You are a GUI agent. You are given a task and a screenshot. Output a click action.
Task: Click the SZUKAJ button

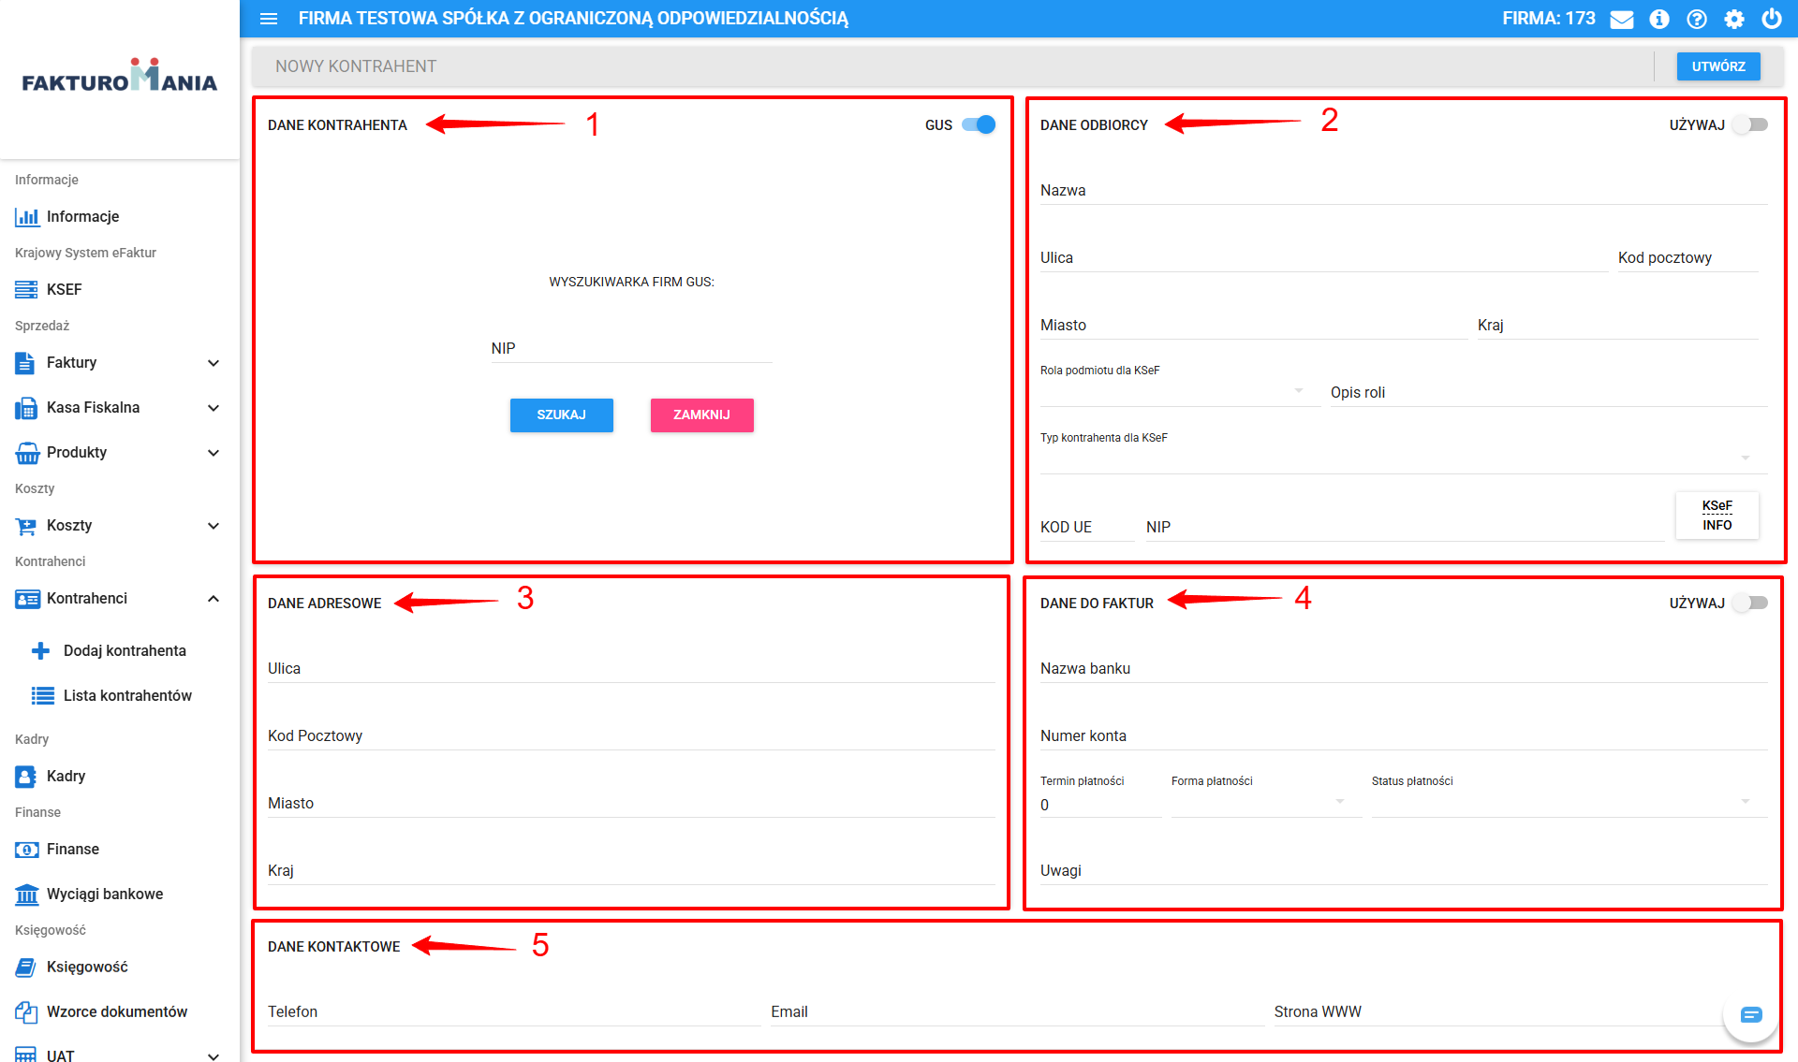coord(561,415)
